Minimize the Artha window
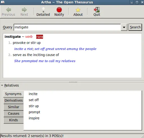Image resolution: width=144 pixels, height=138 pixels. 132,2
